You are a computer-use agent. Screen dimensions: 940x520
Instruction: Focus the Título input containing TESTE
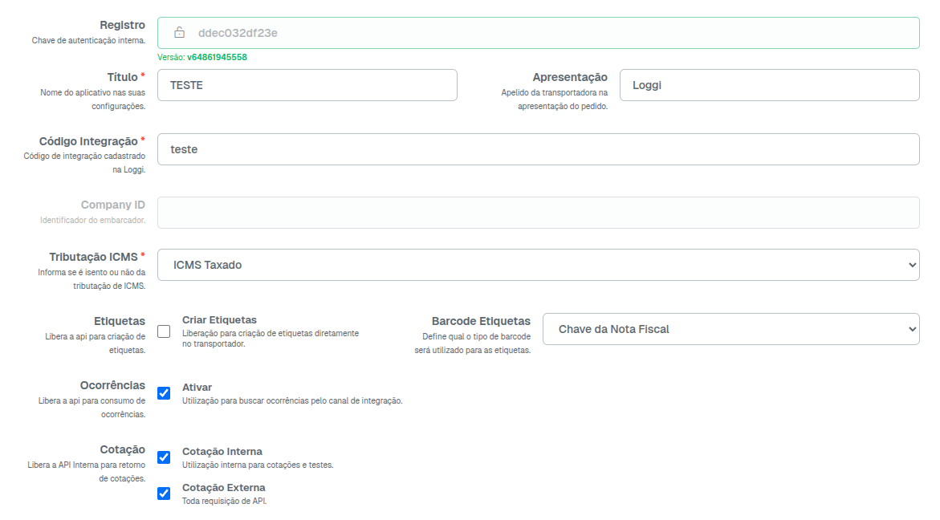tap(307, 85)
